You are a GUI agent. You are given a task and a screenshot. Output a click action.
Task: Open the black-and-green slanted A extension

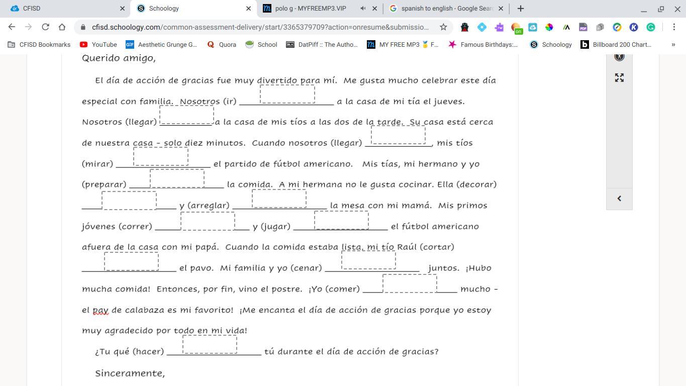click(x=566, y=27)
